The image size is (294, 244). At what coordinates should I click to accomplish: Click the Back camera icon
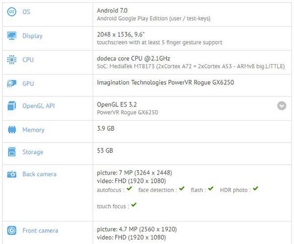12,174
